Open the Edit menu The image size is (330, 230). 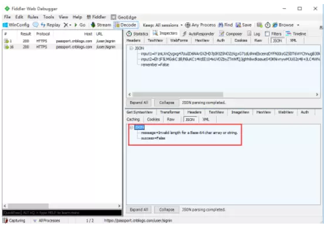tap(19, 17)
